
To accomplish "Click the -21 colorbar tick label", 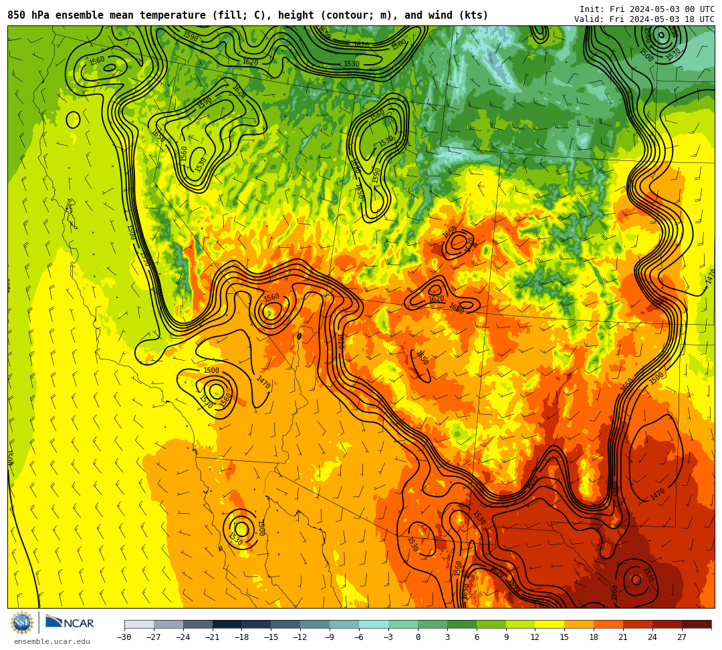I will pos(213,637).
